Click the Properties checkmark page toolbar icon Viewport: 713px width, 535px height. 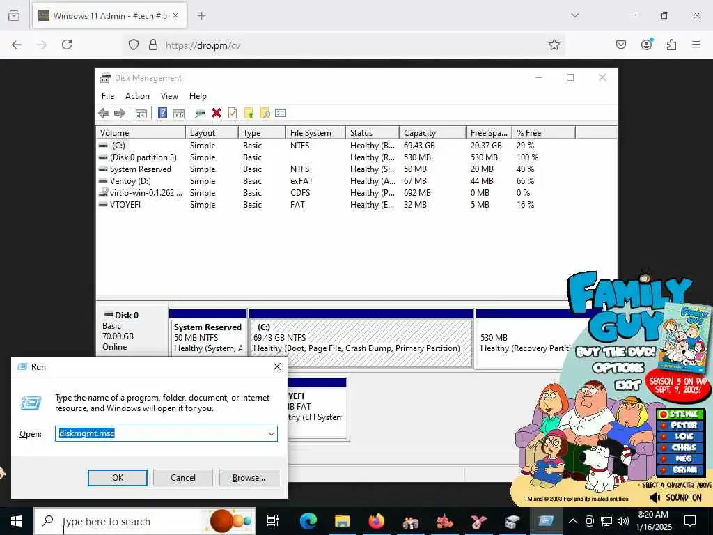233,113
